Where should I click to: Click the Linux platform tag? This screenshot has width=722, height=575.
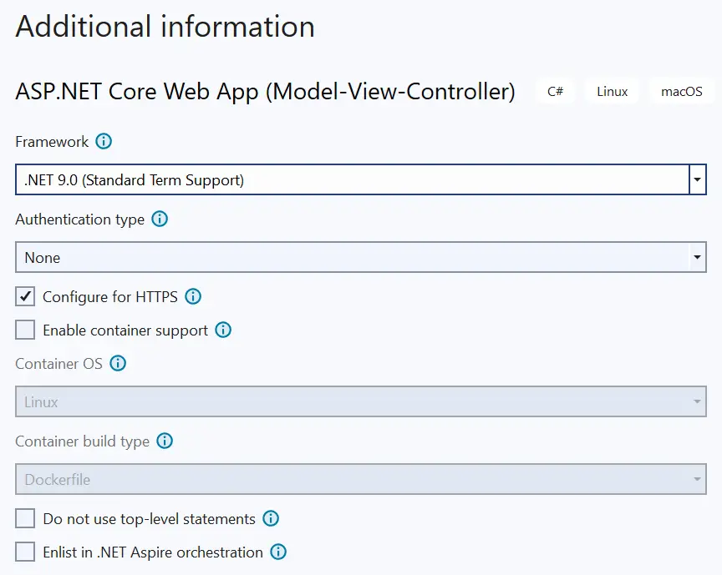point(612,92)
